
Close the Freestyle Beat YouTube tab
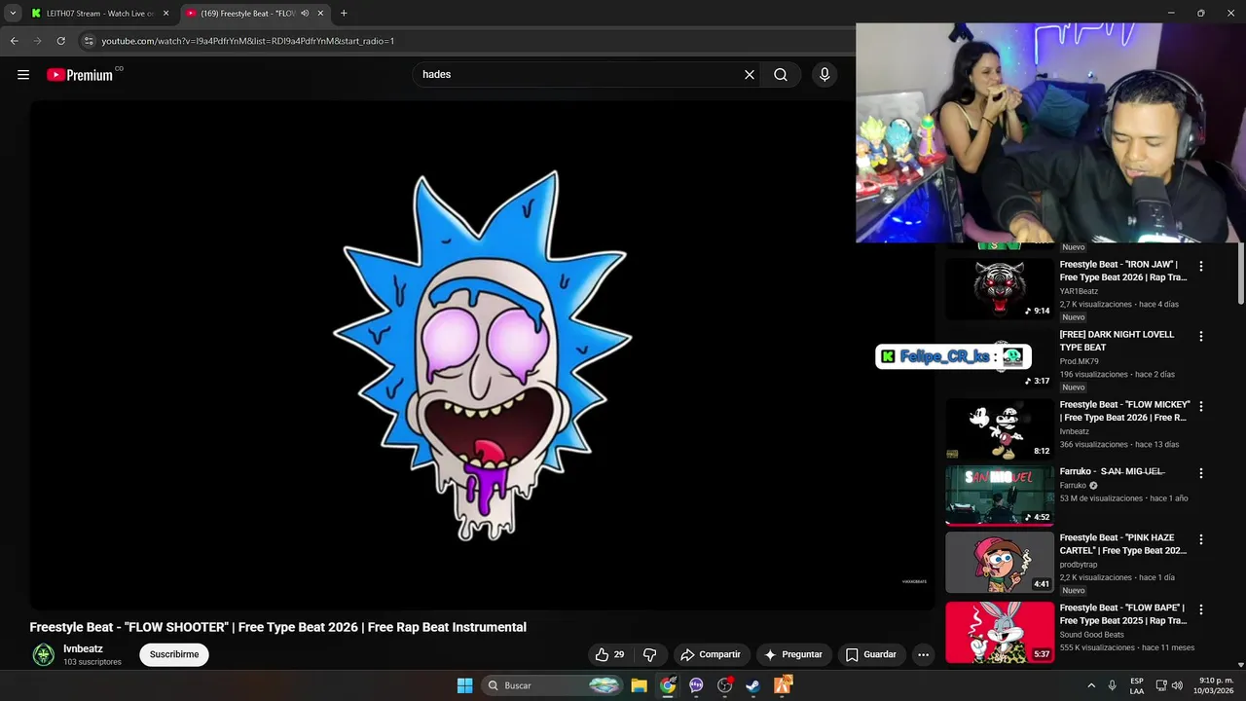point(320,14)
